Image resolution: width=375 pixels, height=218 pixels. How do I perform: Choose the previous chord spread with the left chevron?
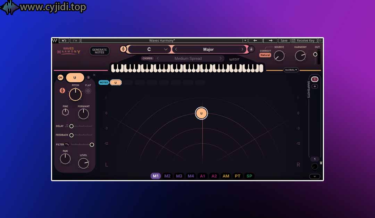(x=158, y=58)
